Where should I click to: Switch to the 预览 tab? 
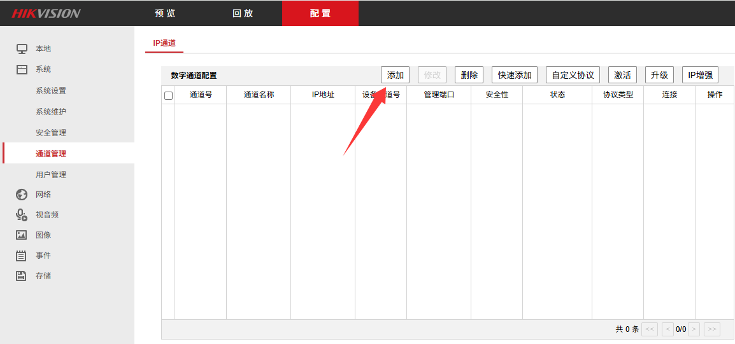[x=165, y=13]
